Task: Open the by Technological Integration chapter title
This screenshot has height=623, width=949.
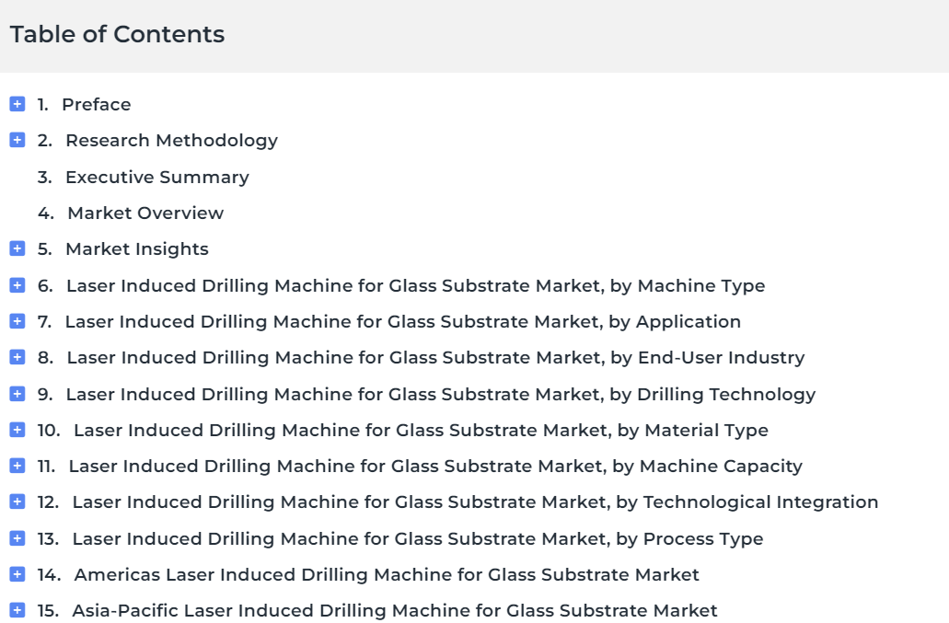Action: (475, 502)
